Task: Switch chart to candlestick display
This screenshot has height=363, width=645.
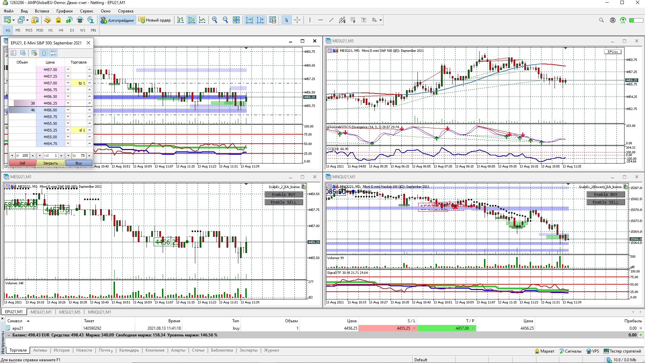Action: [x=191, y=20]
